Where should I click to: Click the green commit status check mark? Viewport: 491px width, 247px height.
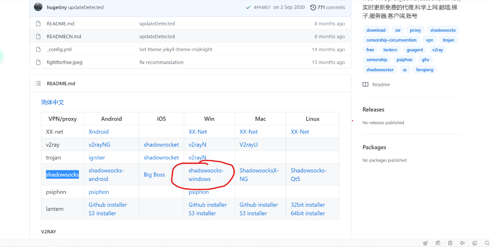248,7
